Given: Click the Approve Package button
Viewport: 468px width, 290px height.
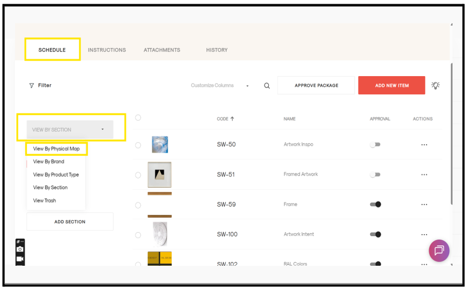Looking at the screenshot, I should pyautogui.click(x=316, y=85).
